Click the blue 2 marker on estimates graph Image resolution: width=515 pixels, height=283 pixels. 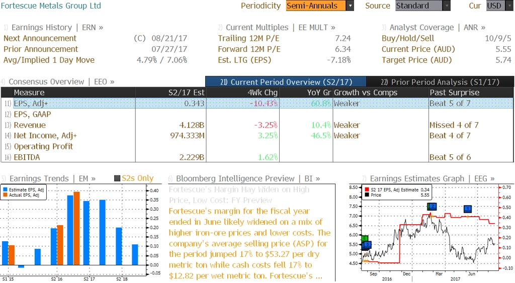click(x=433, y=207)
